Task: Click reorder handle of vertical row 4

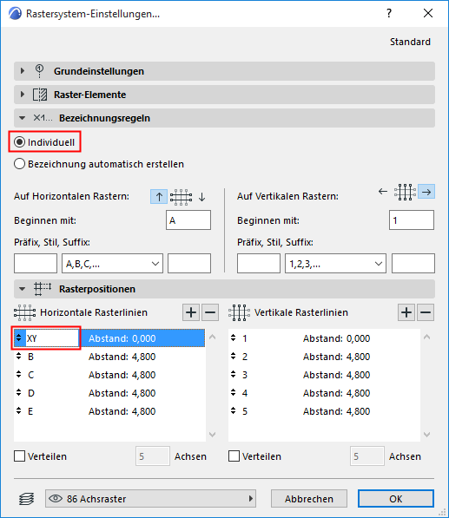Action: click(x=234, y=392)
